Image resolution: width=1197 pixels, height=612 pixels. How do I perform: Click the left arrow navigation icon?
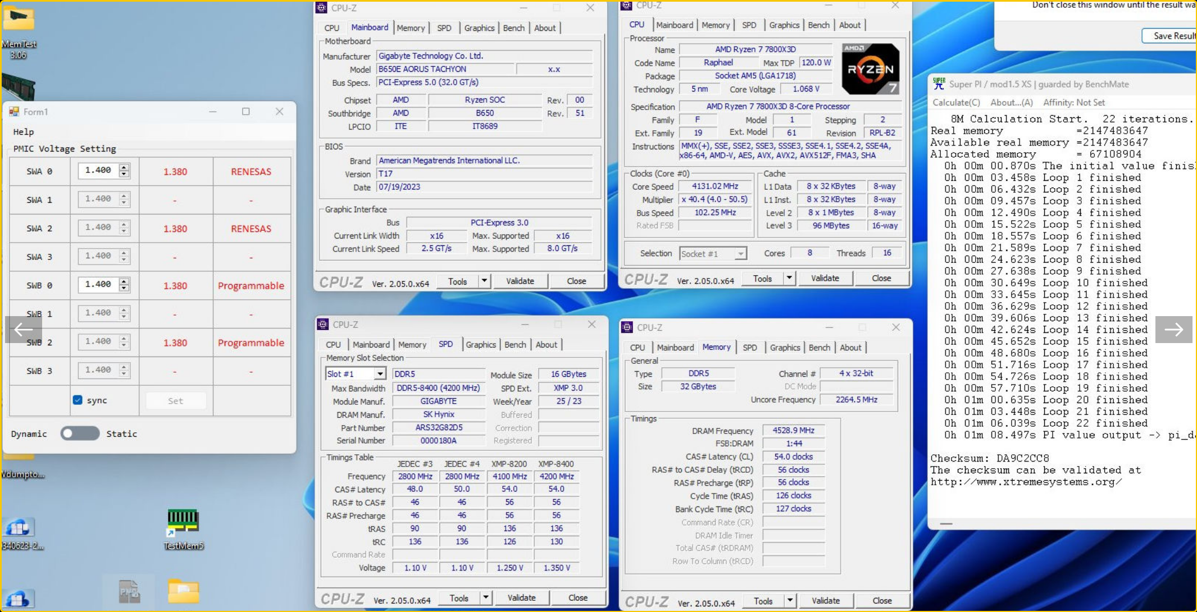click(23, 330)
